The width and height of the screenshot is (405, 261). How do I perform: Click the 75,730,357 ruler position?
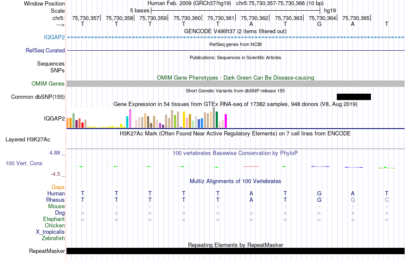pyautogui.click(x=86, y=18)
